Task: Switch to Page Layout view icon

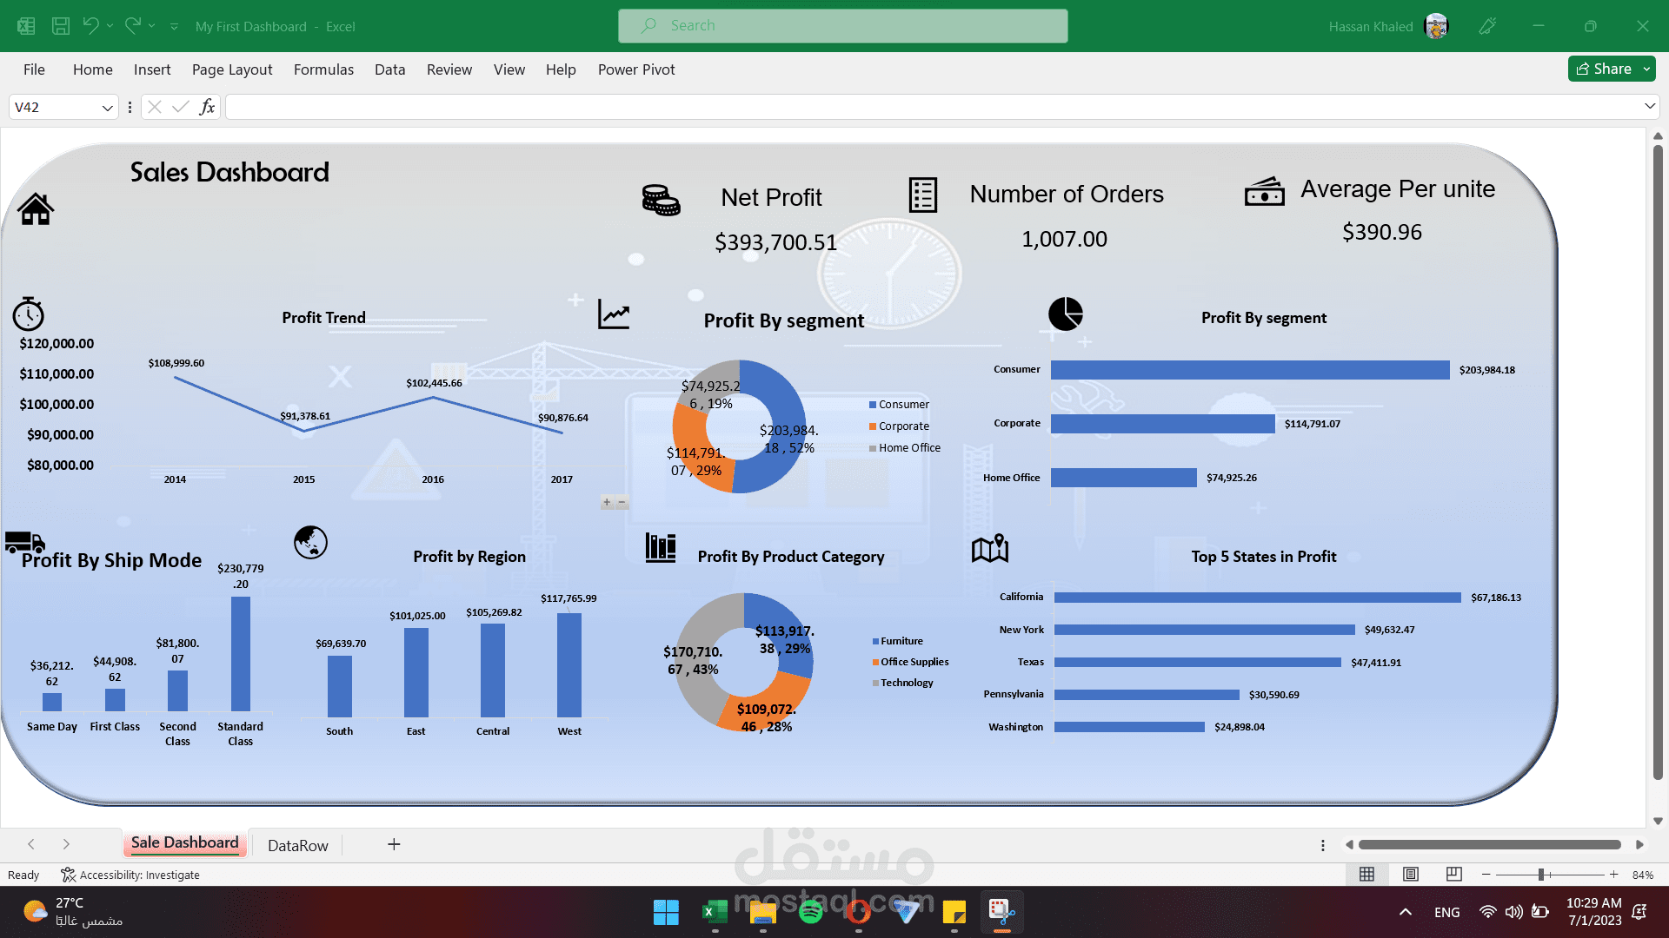Action: [1411, 875]
